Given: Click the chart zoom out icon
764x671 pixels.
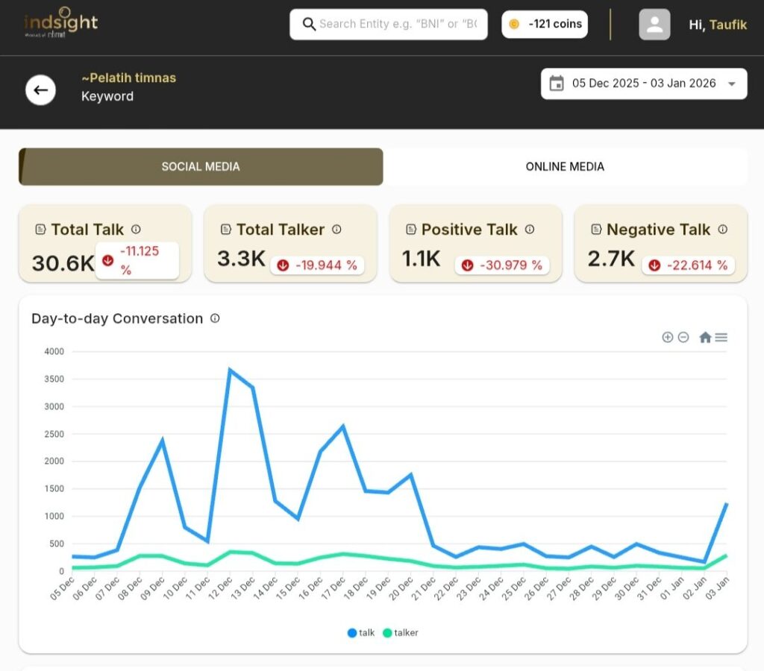Looking at the screenshot, I should click(683, 337).
